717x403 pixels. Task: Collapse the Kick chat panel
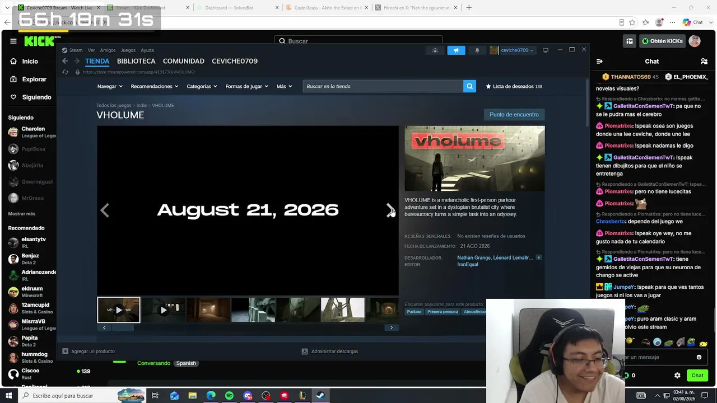pos(599,62)
